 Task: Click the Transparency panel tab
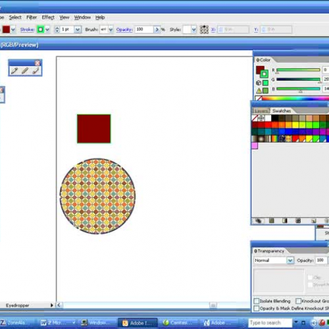269,251
